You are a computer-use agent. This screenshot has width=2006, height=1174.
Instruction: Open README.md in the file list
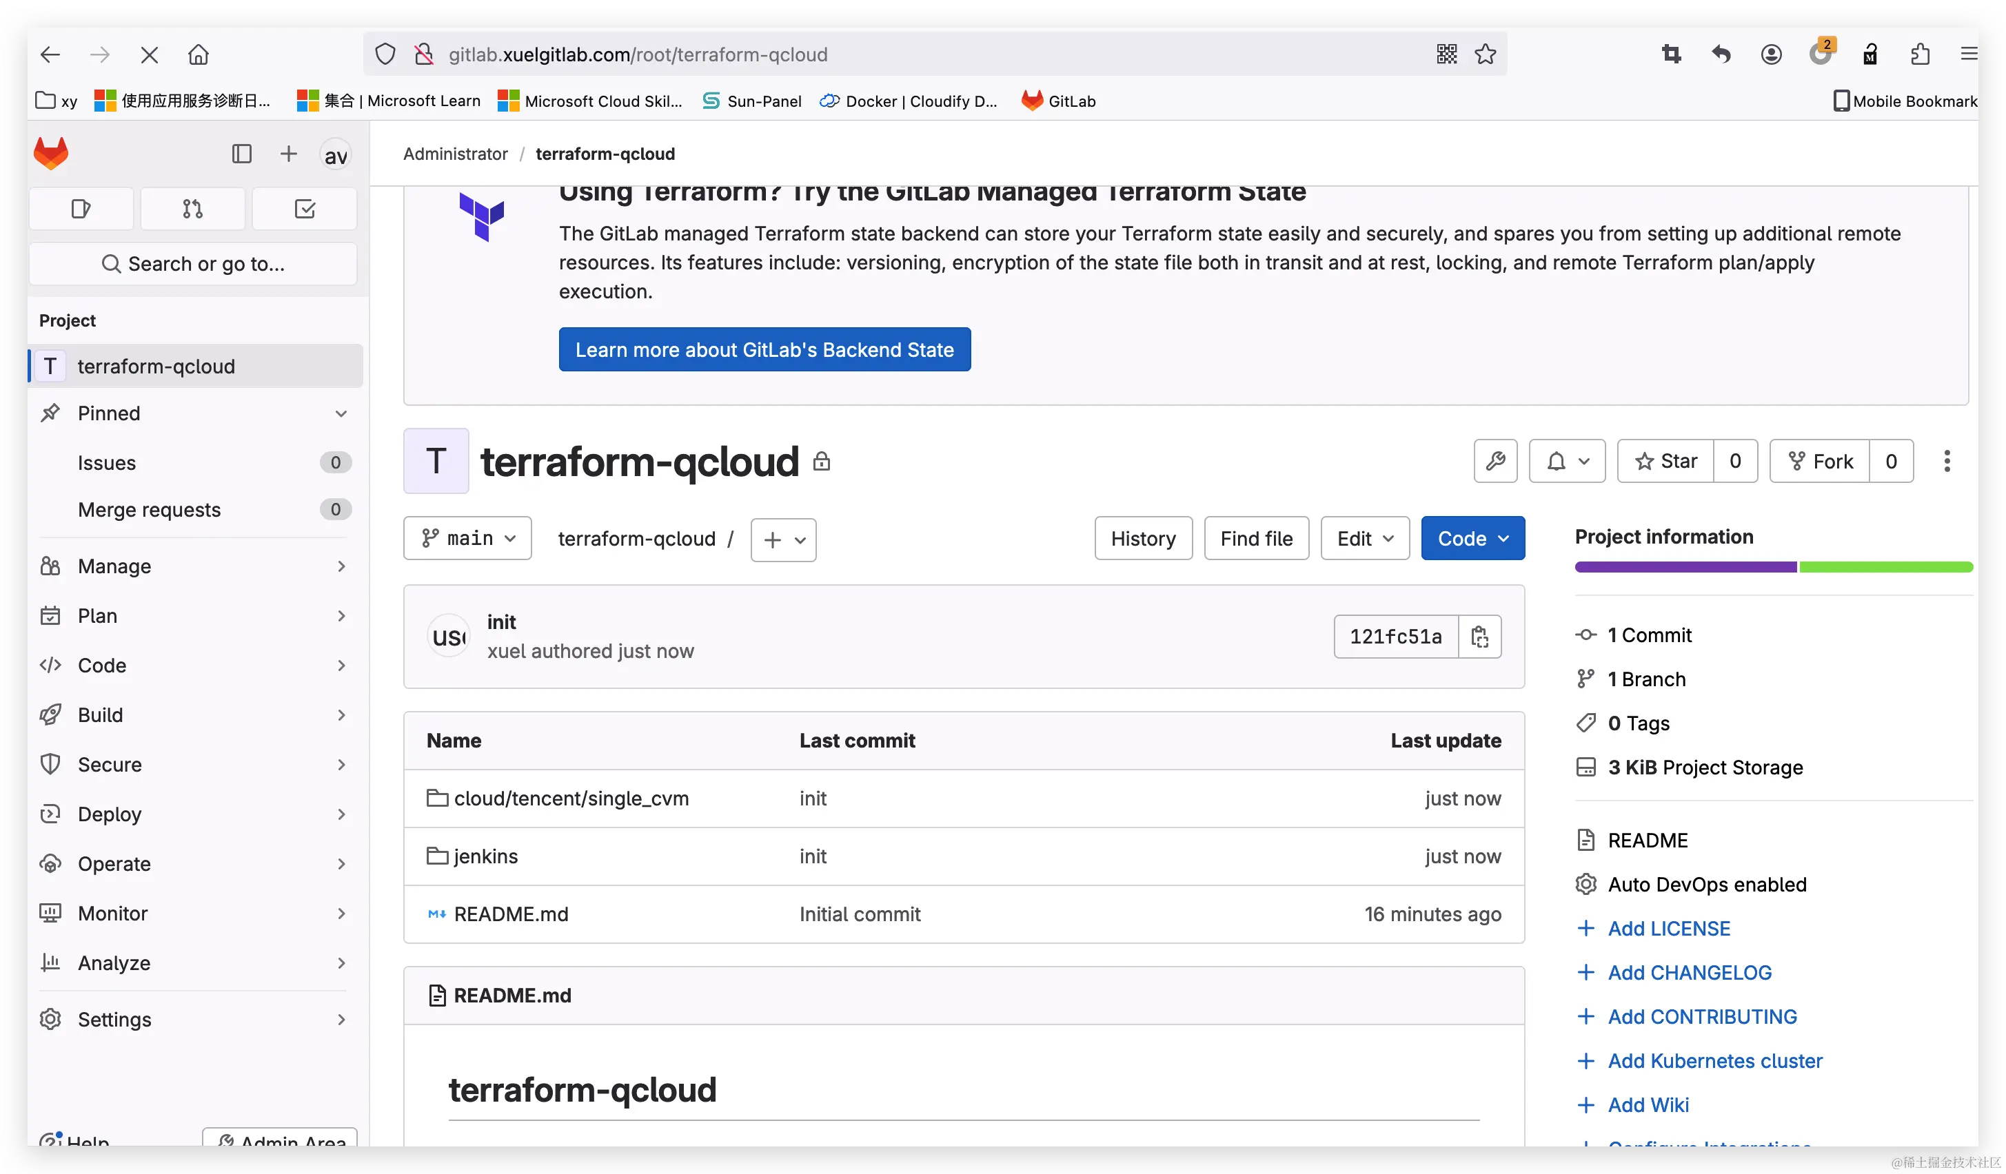pyautogui.click(x=511, y=915)
